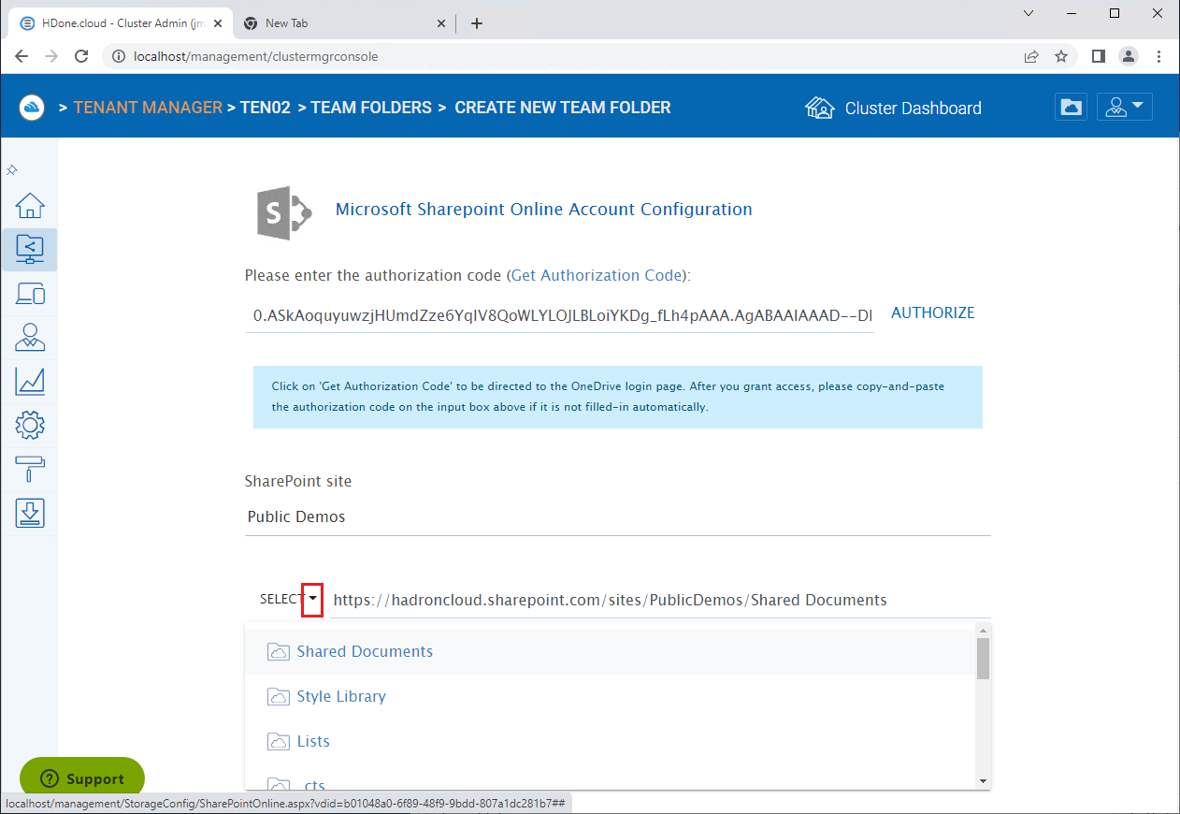Click the browser address bar URL
Image resolution: width=1180 pixels, height=814 pixels.
255,56
